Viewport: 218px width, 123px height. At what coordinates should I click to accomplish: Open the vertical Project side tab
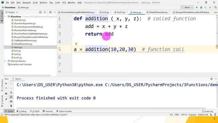pos(2,16)
